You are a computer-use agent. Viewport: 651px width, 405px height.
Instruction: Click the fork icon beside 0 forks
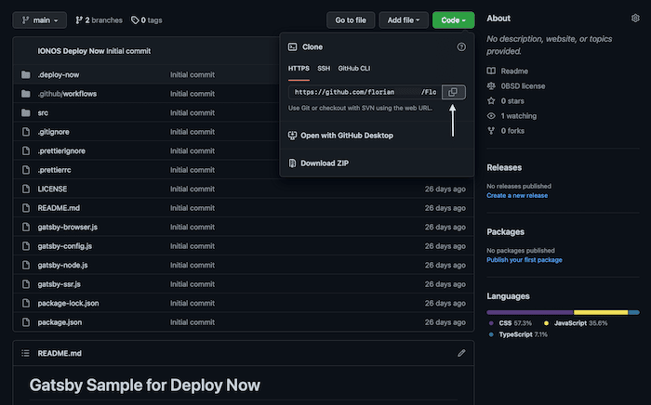pos(491,131)
